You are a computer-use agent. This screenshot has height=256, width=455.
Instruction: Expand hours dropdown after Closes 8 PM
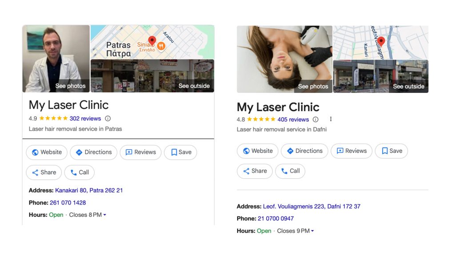pos(105,215)
